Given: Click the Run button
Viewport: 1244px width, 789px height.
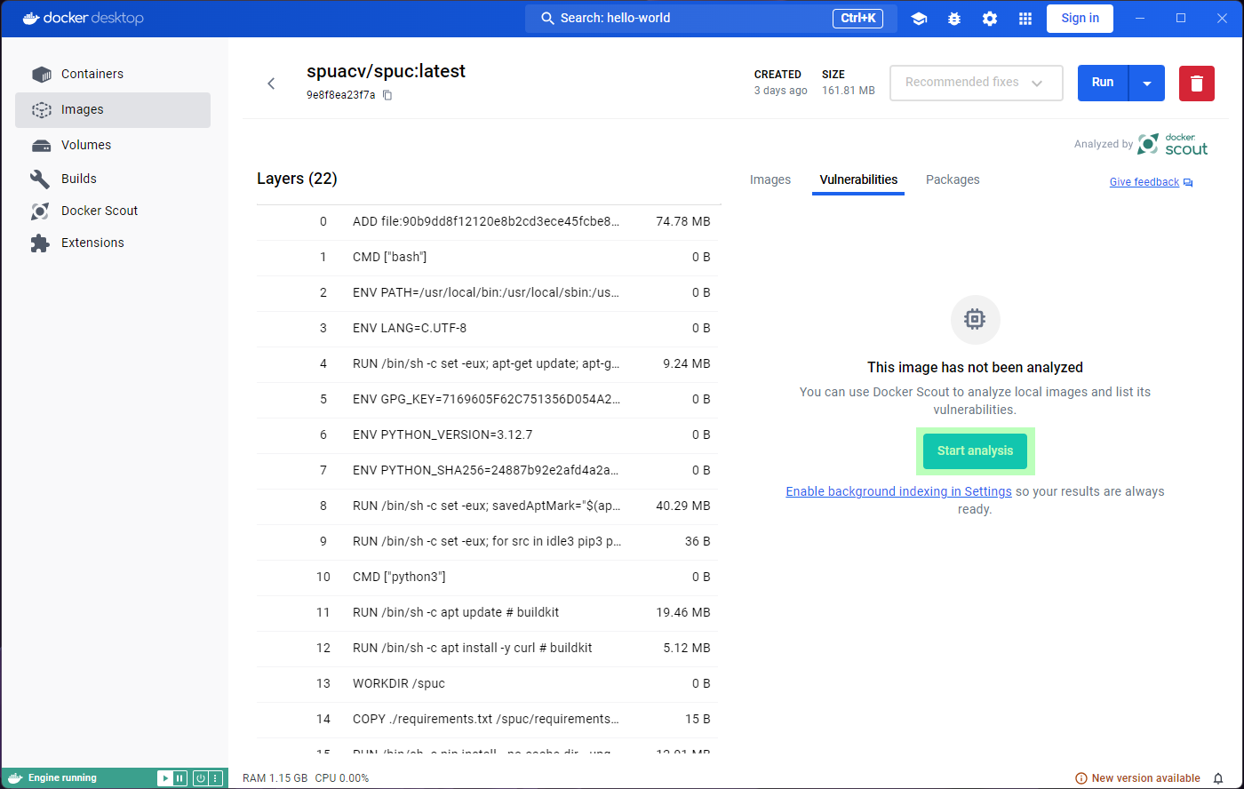Looking at the screenshot, I should tap(1103, 83).
